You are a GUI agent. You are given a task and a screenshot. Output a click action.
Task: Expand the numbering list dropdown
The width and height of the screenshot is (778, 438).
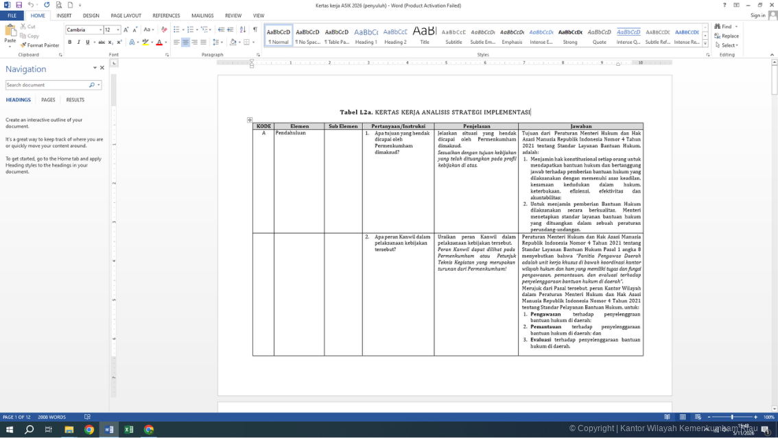197,29
